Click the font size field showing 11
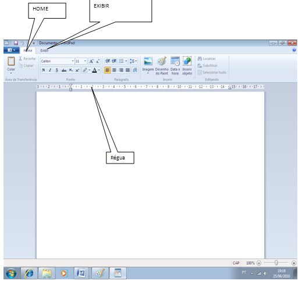 coord(80,61)
